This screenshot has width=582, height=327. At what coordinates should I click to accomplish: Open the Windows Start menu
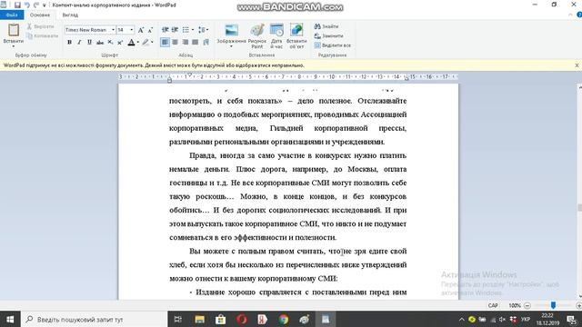[10, 319]
